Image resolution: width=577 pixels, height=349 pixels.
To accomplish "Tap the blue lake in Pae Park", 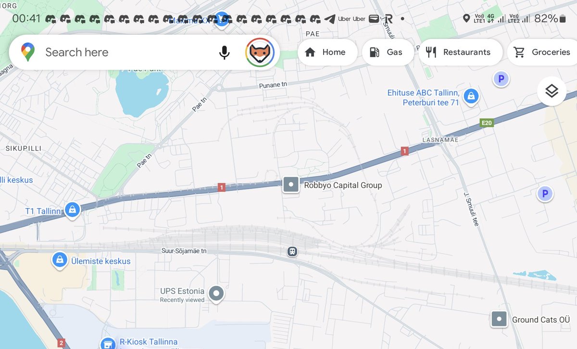I will (x=141, y=93).
